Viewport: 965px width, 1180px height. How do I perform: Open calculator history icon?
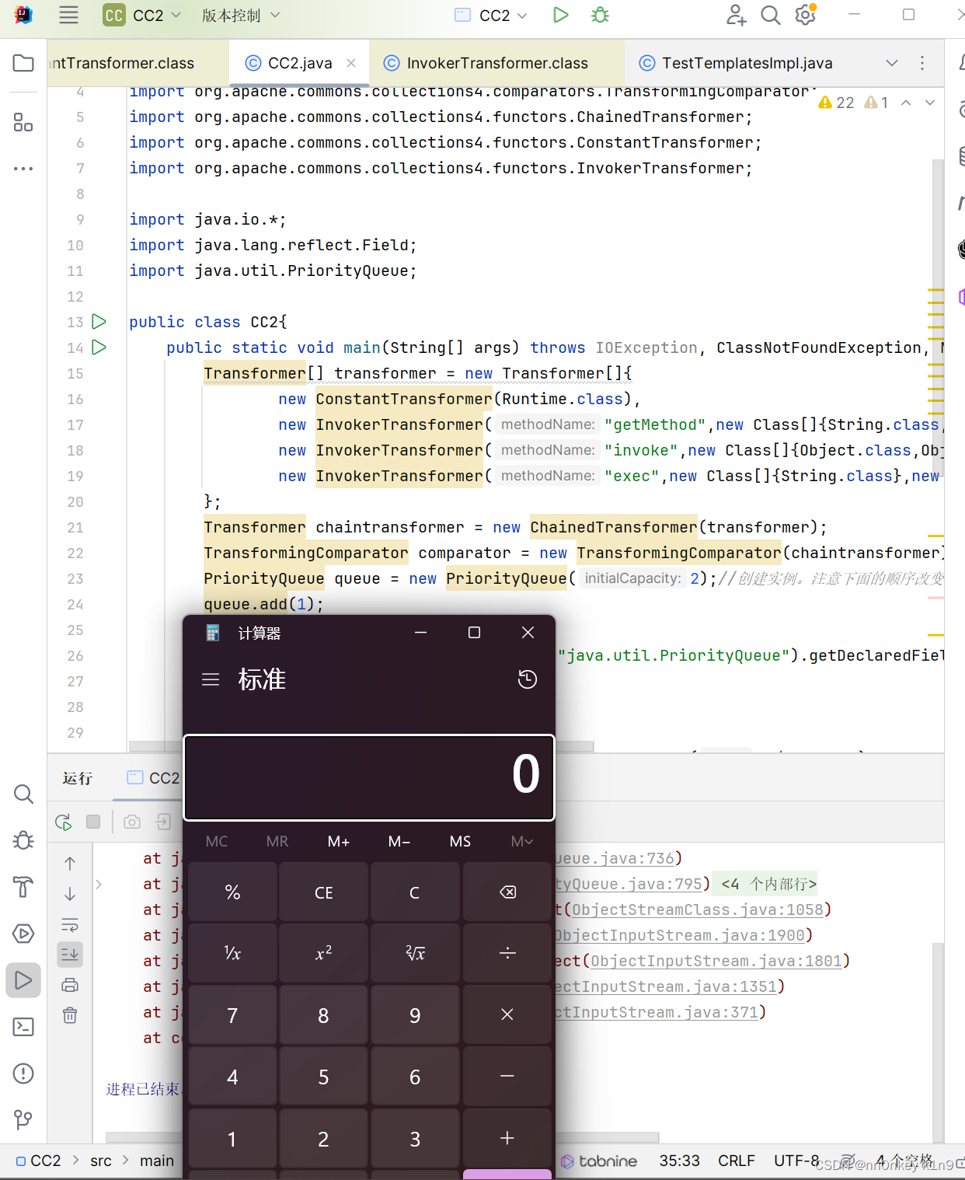(527, 679)
